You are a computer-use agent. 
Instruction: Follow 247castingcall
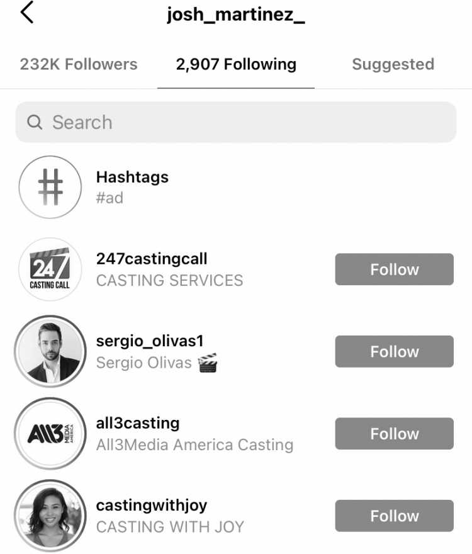(394, 269)
